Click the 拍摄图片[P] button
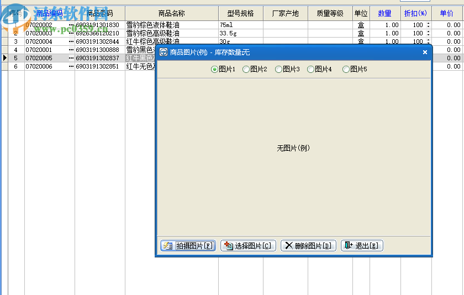464x295 pixels. 188,246
